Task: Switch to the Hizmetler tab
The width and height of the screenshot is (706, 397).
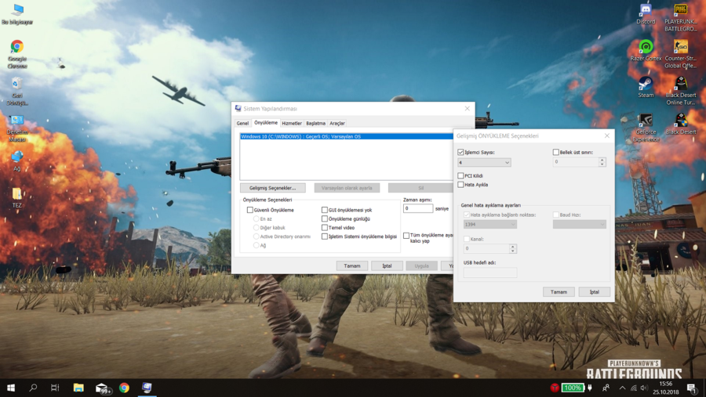Action: [292, 123]
